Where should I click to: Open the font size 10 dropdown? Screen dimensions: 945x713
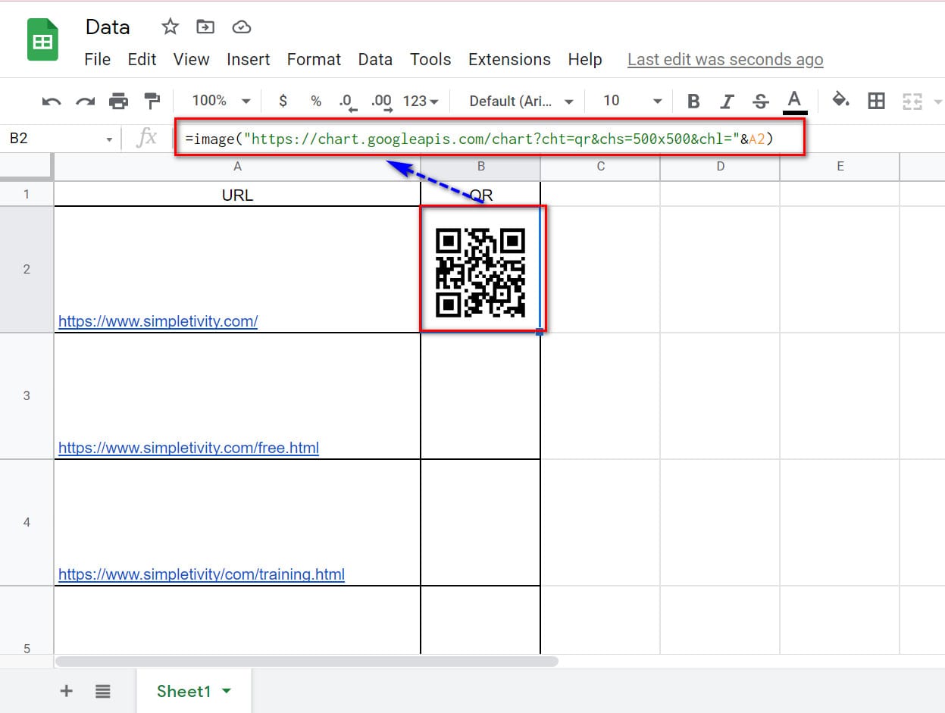tap(632, 101)
